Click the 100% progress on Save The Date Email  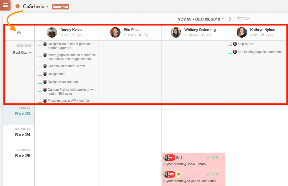pos(212,174)
